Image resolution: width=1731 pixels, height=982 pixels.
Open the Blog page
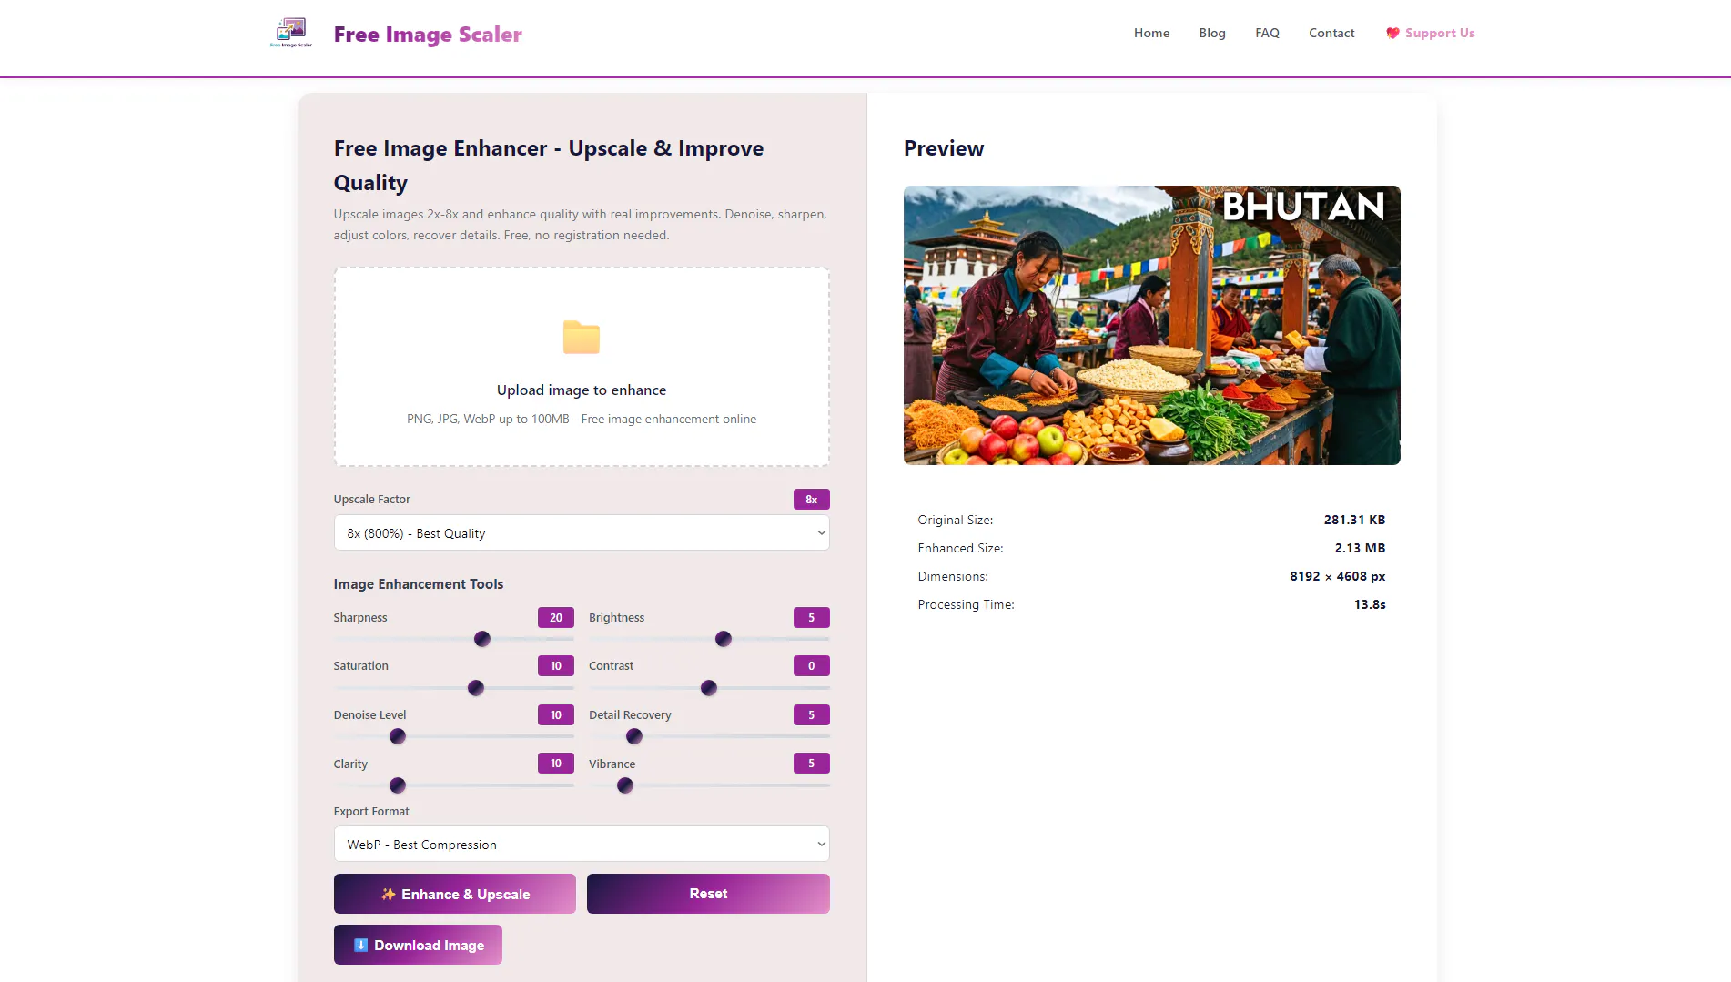click(1212, 33)
